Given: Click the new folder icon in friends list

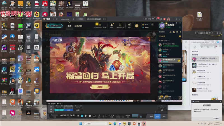Looking at the screenshot, I should tap(174, 32).
